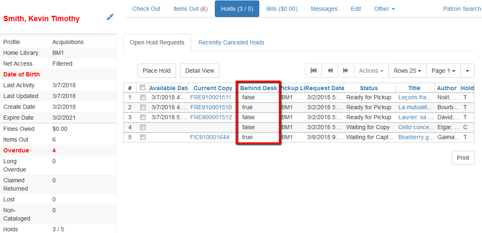The height and width of the screenshot is (233, 482).
Task: Tick the select-all checkbox in header
Action: tap(143, 88)
